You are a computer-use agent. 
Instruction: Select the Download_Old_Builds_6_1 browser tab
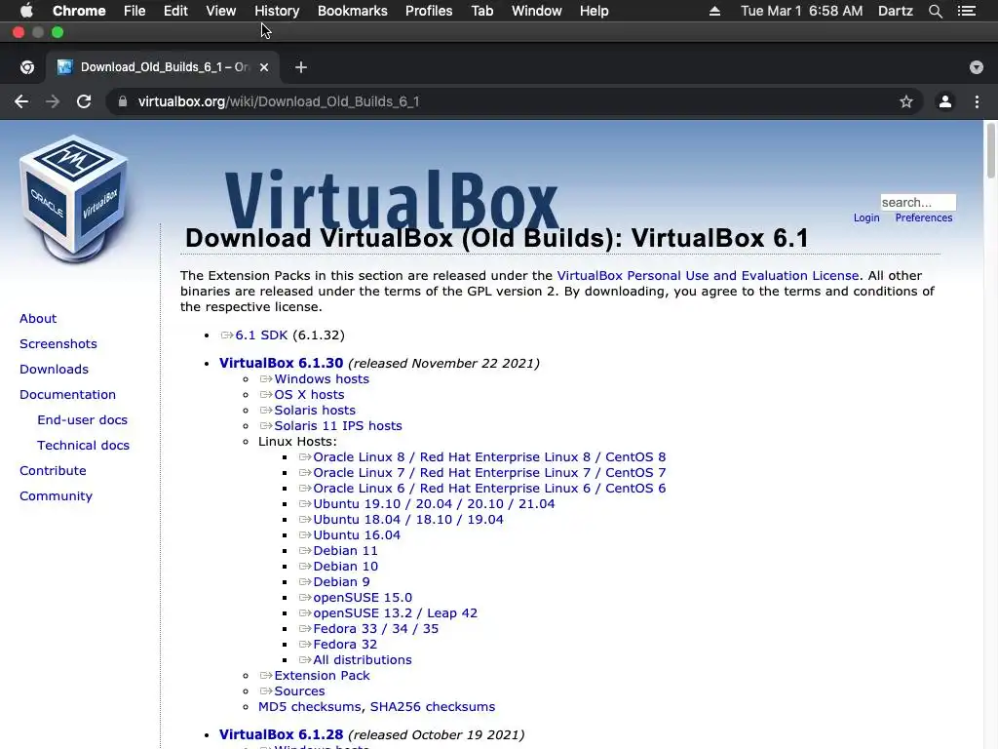163,67
